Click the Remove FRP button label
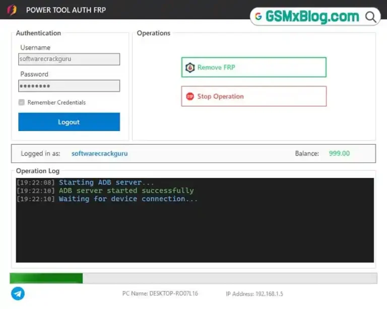The height and width of the screenshot is (309, 387). tap(216, 68)
